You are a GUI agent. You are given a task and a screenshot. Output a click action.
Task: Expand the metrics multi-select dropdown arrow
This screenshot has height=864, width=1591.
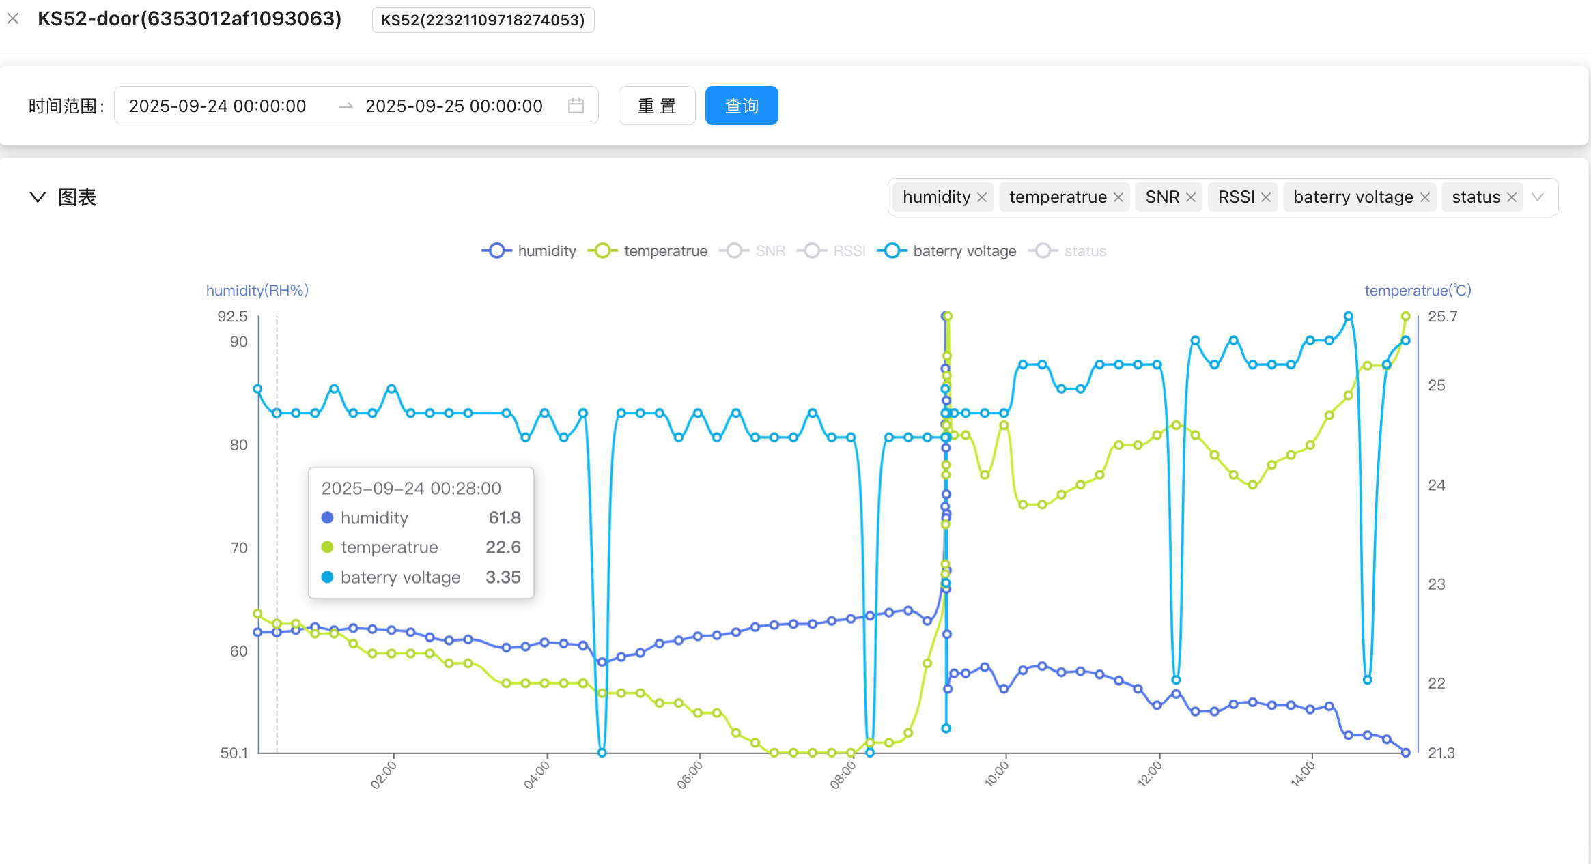click(1538, 197)
